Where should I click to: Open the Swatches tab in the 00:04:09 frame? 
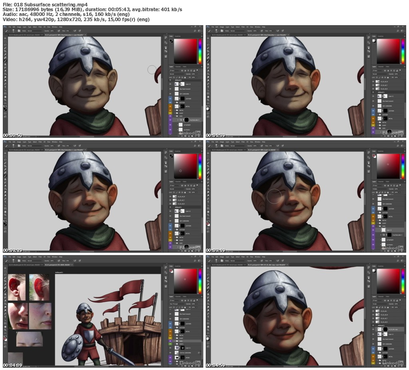coord(178,266)
